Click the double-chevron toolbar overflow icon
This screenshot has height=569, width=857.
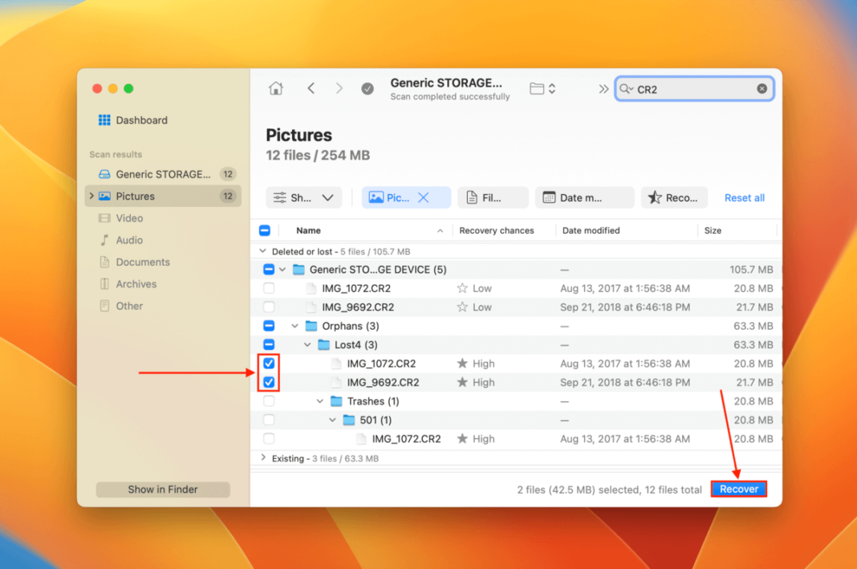(603, 89)
